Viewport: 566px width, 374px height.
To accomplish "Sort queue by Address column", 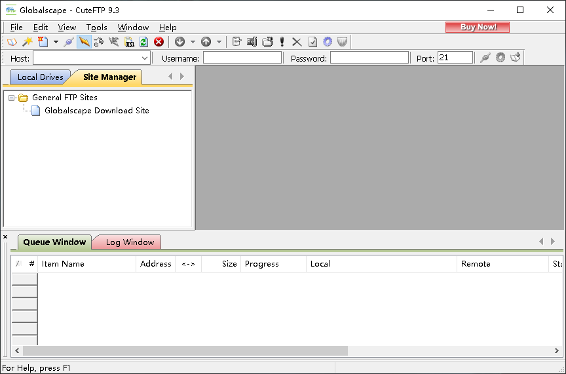I will click(x=155, y=264).
